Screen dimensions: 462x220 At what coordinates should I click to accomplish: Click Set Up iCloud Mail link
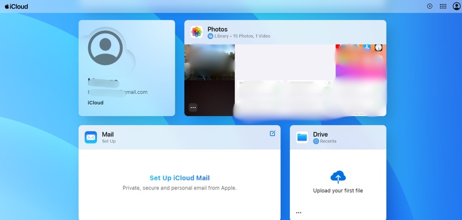click(x=180, y=178)
